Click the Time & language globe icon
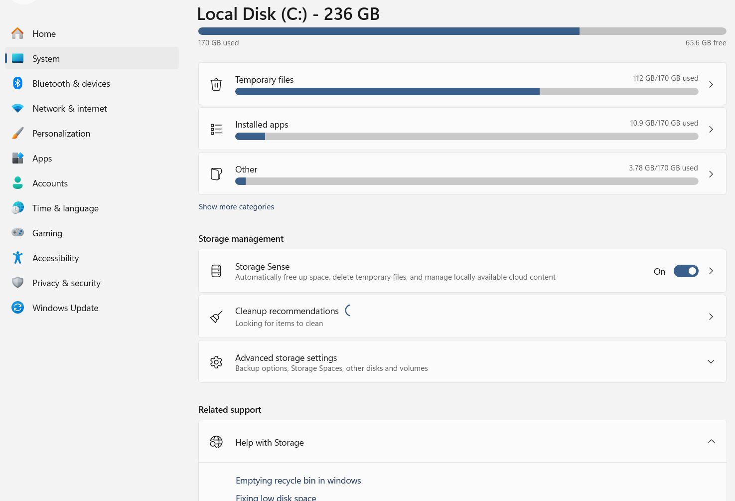Image resolution: width=735 pixels, height=501 pixels. point(17,208)
